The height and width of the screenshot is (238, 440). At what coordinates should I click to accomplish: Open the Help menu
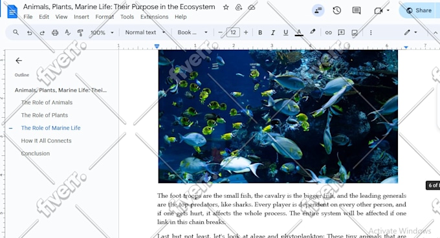(181, 17)
